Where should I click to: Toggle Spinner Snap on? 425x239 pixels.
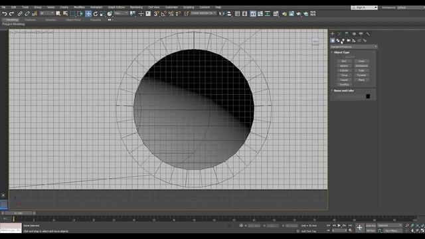pyautogui.click(x=178, y=13)
